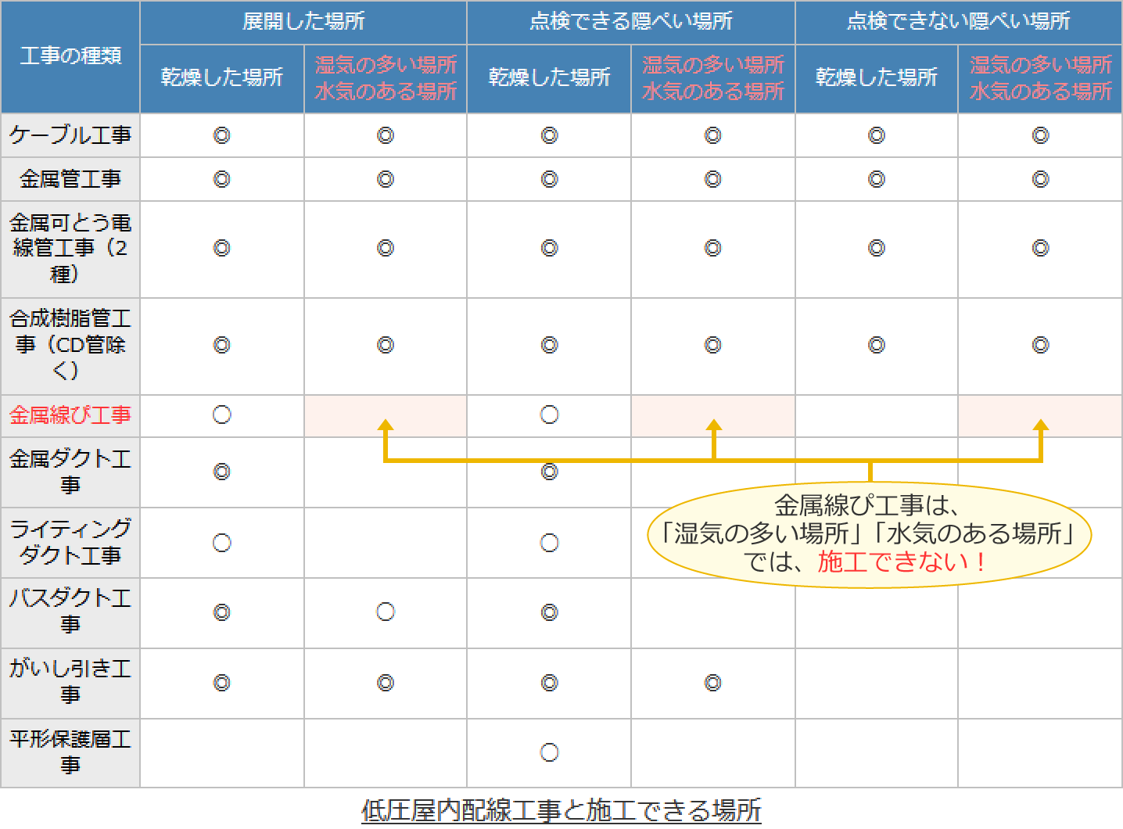This screenshot has height=829, width=1123.
Task: Select the 点検できる隠ぺい場所 column group header
Action: click(630, 21)
